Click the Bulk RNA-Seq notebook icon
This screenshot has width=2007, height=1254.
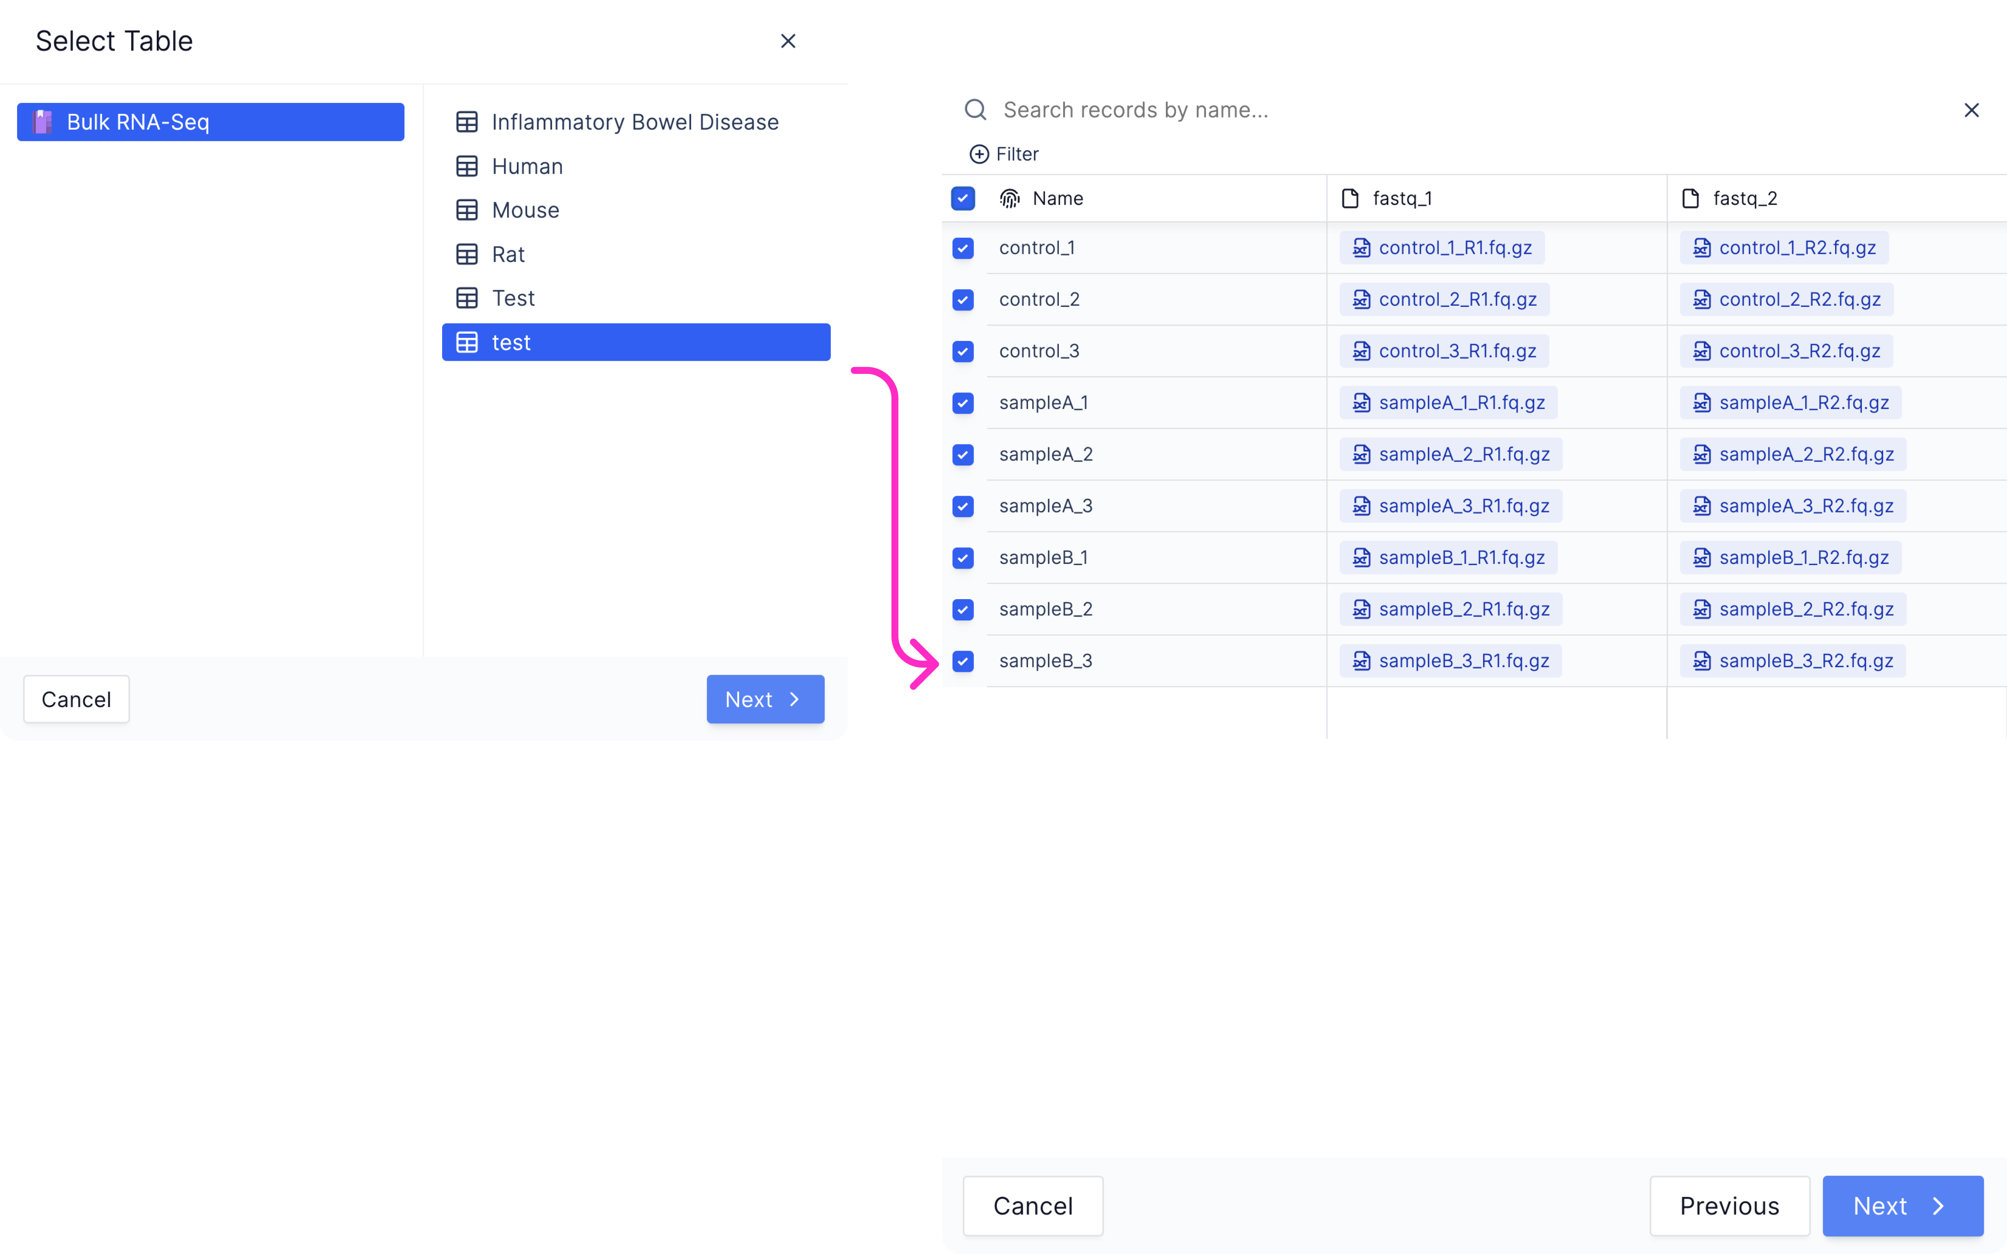(43, 122)
